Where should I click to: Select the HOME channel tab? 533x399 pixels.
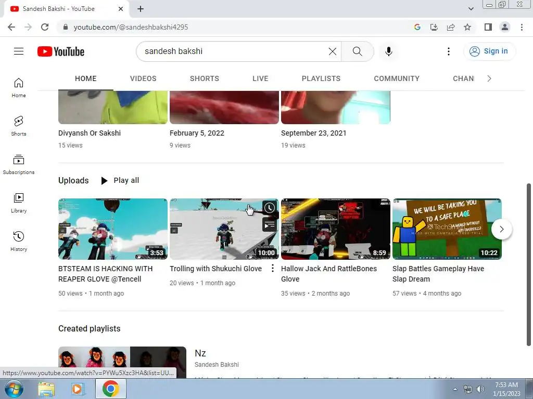point(86,79)
